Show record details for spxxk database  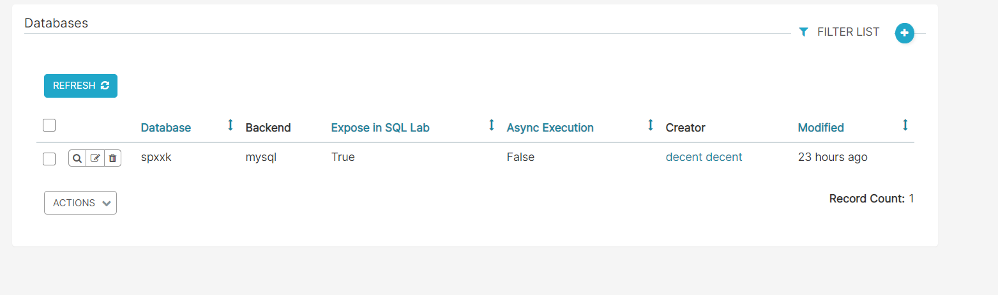pyautogui.click(x=77, y=158)
